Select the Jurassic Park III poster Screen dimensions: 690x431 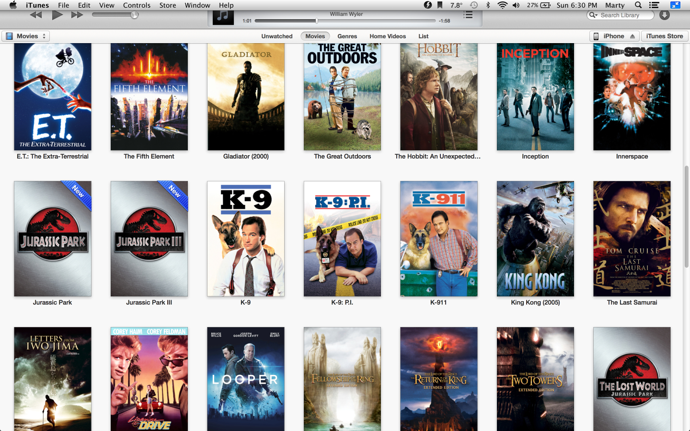click(149, 238)
